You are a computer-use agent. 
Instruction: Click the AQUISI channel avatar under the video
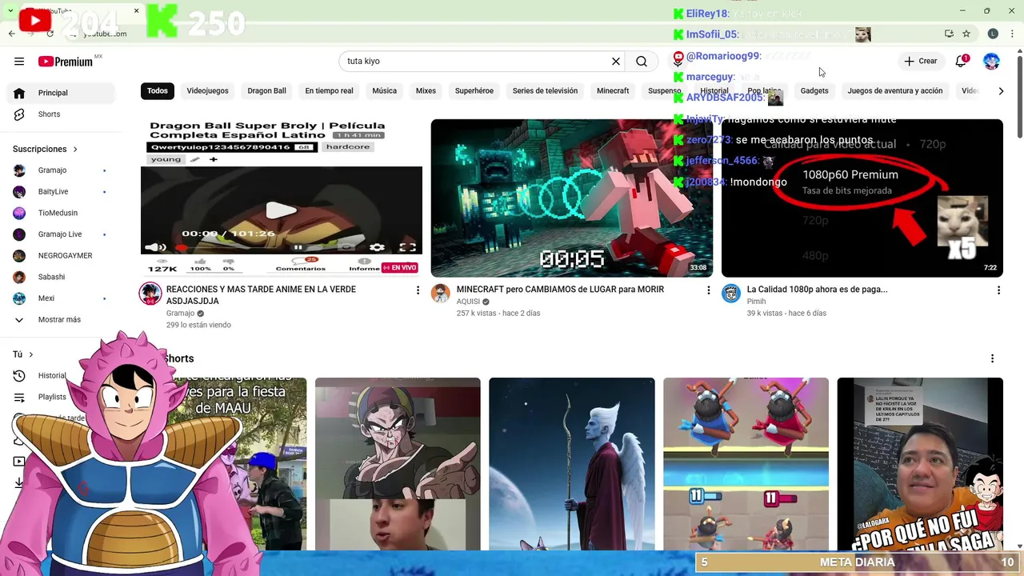[x=441, y=294]
